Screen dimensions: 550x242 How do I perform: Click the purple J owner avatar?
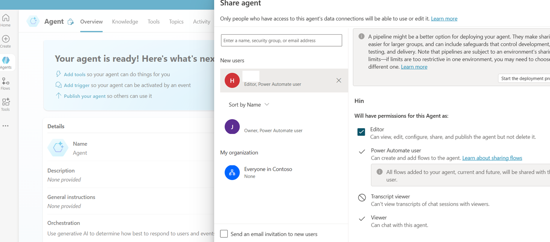pyautogui.click(x=232, y=127)
